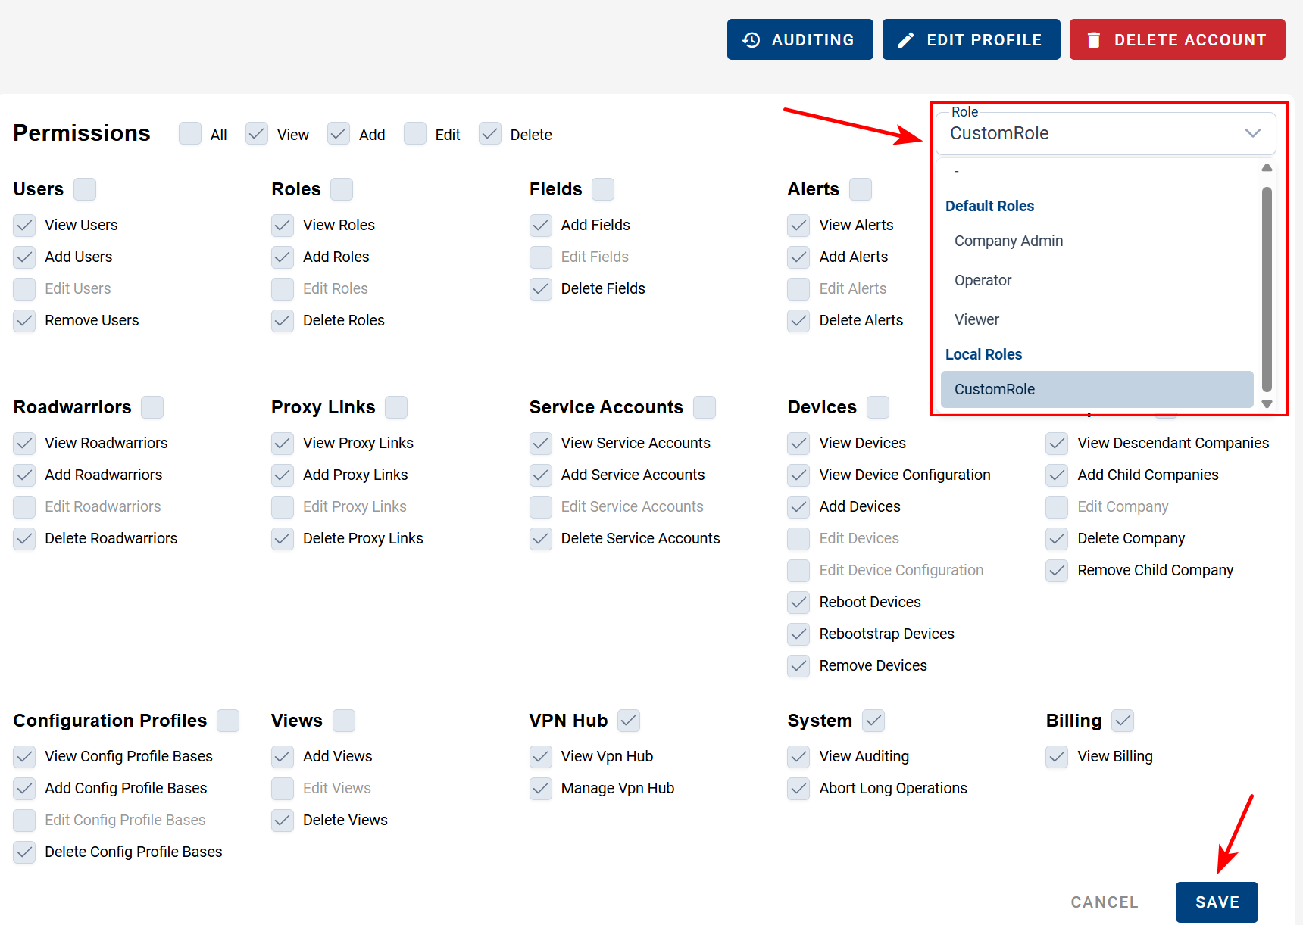Select 'Company Admin' from the role list

pyautogui.click(x=1008, y=241)
